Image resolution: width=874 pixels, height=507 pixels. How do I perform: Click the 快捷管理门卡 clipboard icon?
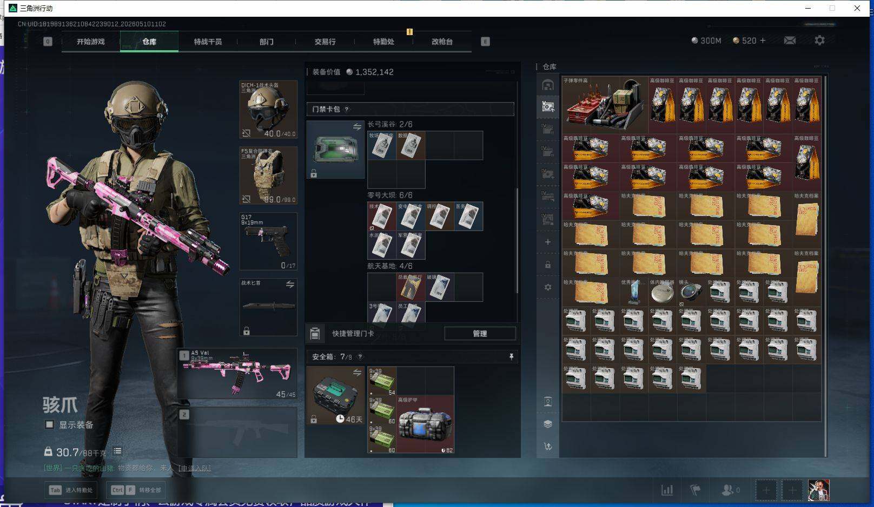coord(315,334)
